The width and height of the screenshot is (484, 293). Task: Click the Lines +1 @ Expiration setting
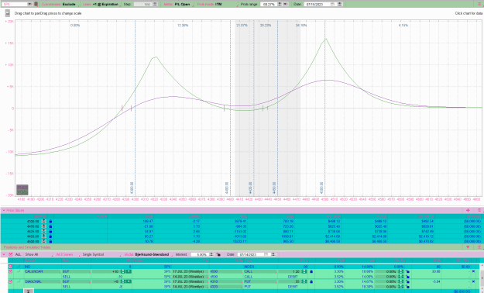(x=101, y=5)
